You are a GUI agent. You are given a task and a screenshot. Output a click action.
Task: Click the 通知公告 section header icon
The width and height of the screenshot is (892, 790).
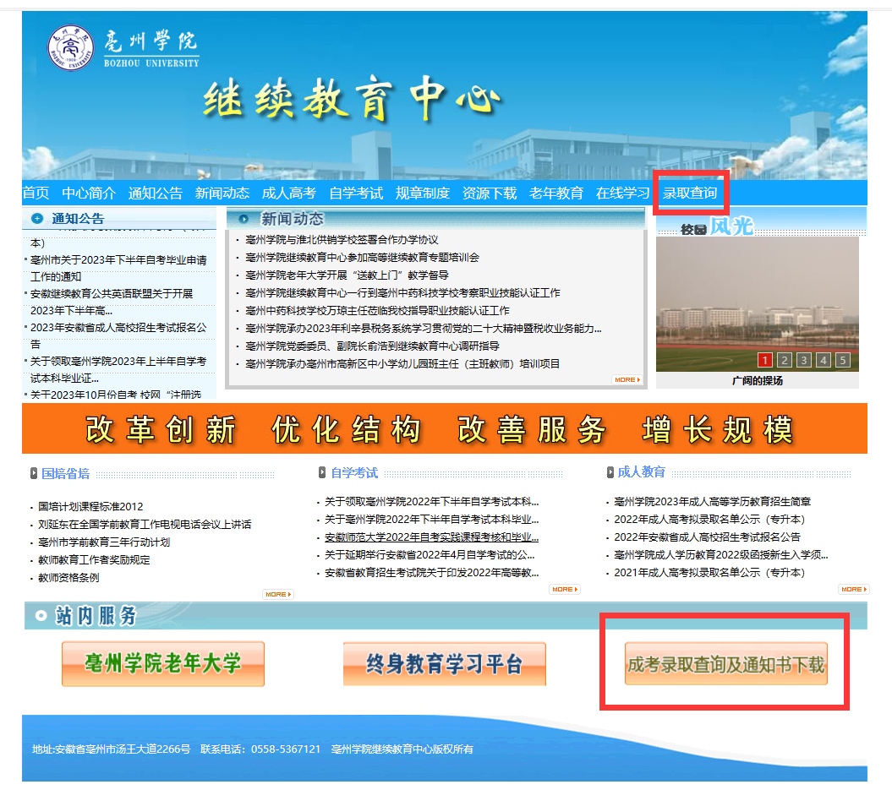coord(37,219)
